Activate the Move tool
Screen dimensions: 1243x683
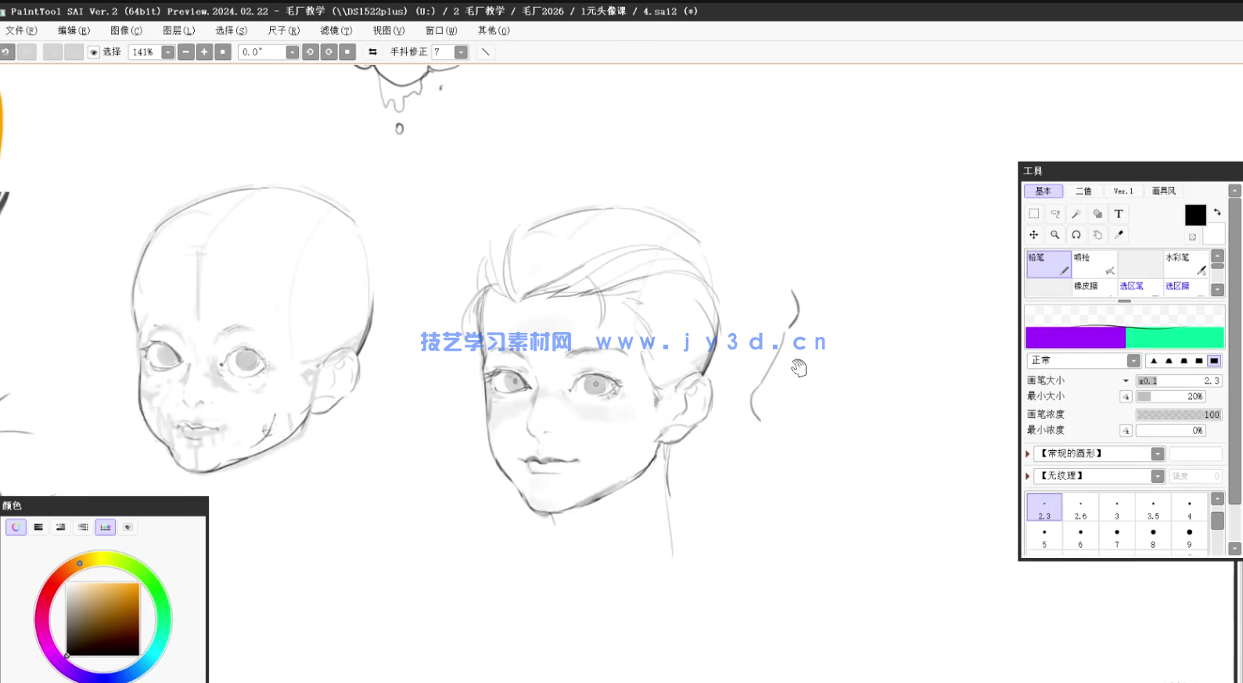pos(1034,234)
